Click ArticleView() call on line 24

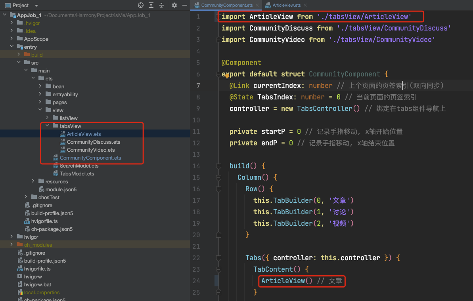pos(287,281)
